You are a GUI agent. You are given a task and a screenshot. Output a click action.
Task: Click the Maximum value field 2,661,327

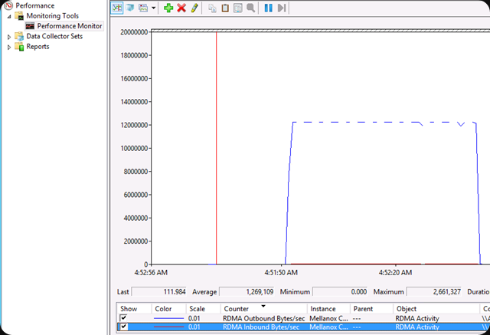[434, 292]
